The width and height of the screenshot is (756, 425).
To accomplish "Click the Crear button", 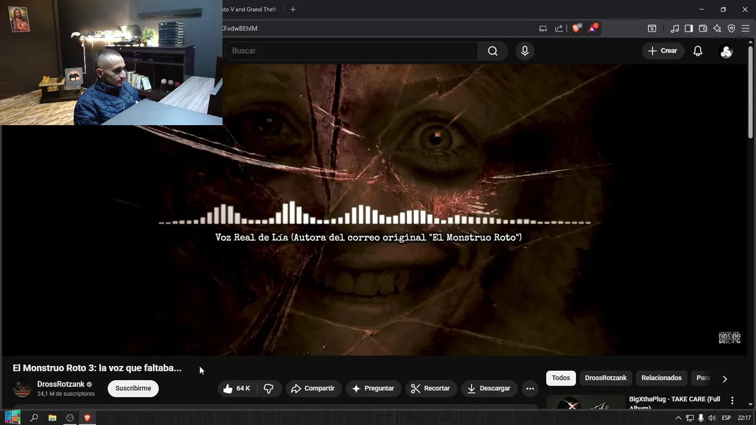I will (662, 51).
